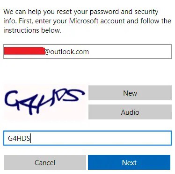Focus the captcha text field containing G4HDS
This screenshot has height=174, width=175.
pos(87,138)
